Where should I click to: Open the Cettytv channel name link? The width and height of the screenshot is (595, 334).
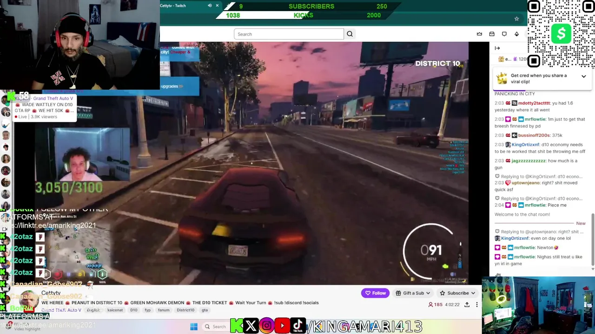pos(51,293)
